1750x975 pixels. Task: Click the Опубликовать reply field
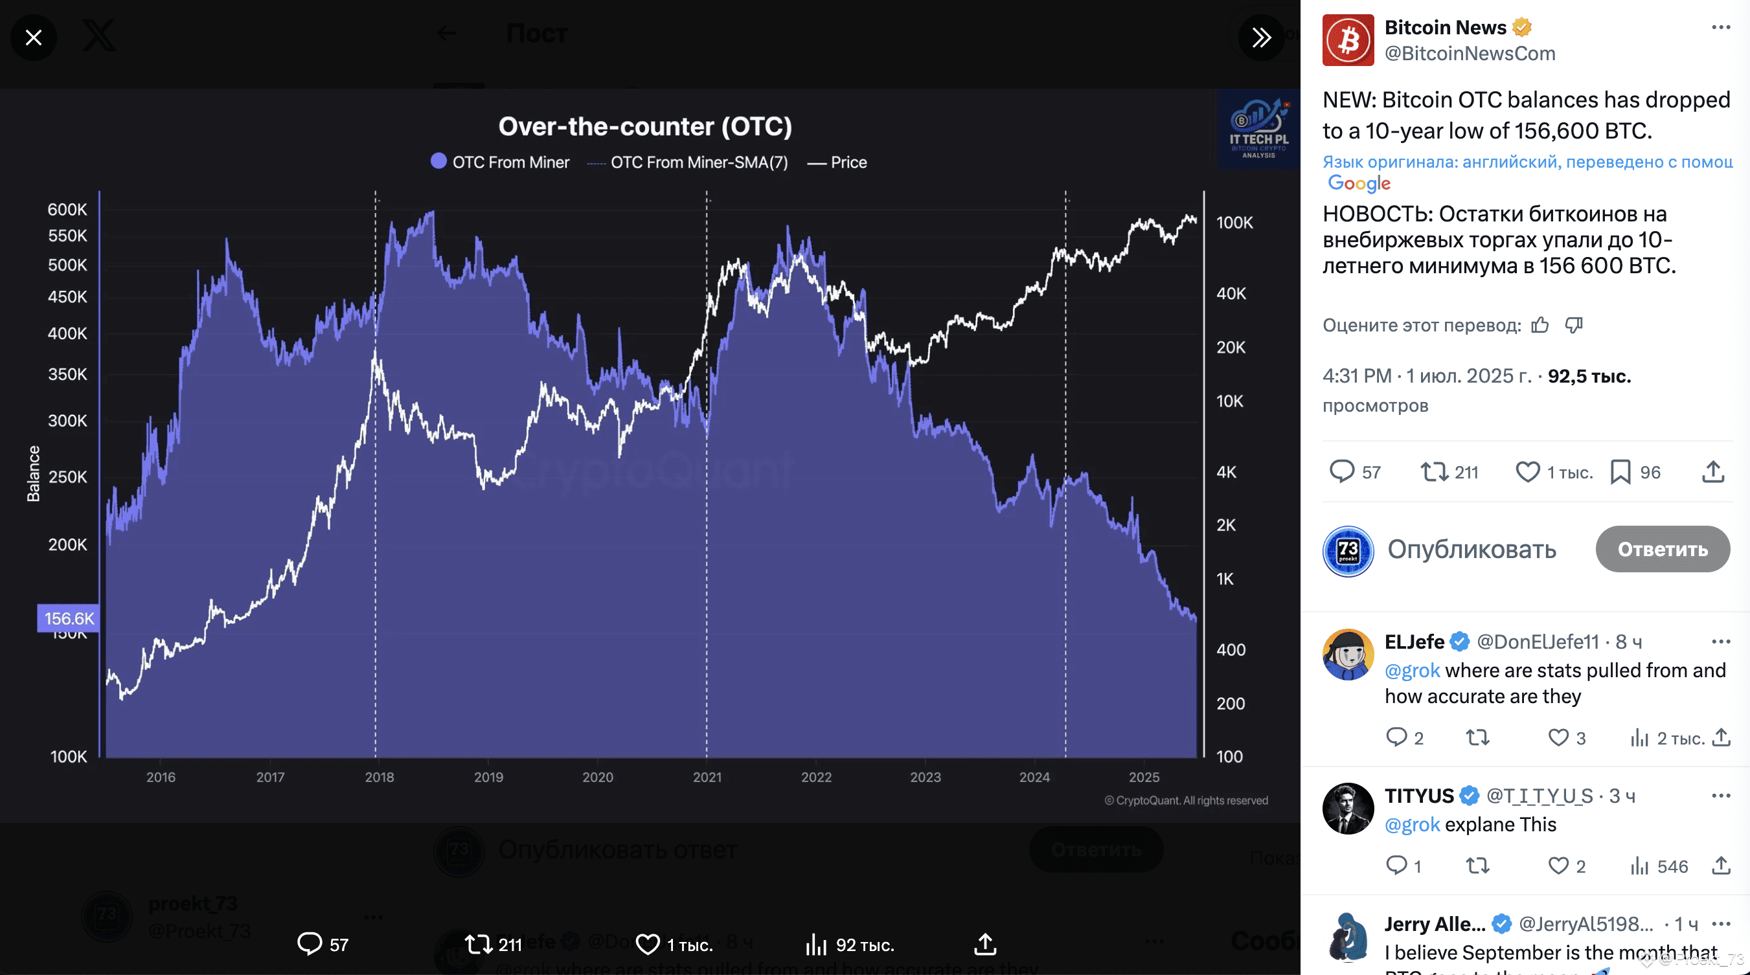click(x=1472, y=550)
